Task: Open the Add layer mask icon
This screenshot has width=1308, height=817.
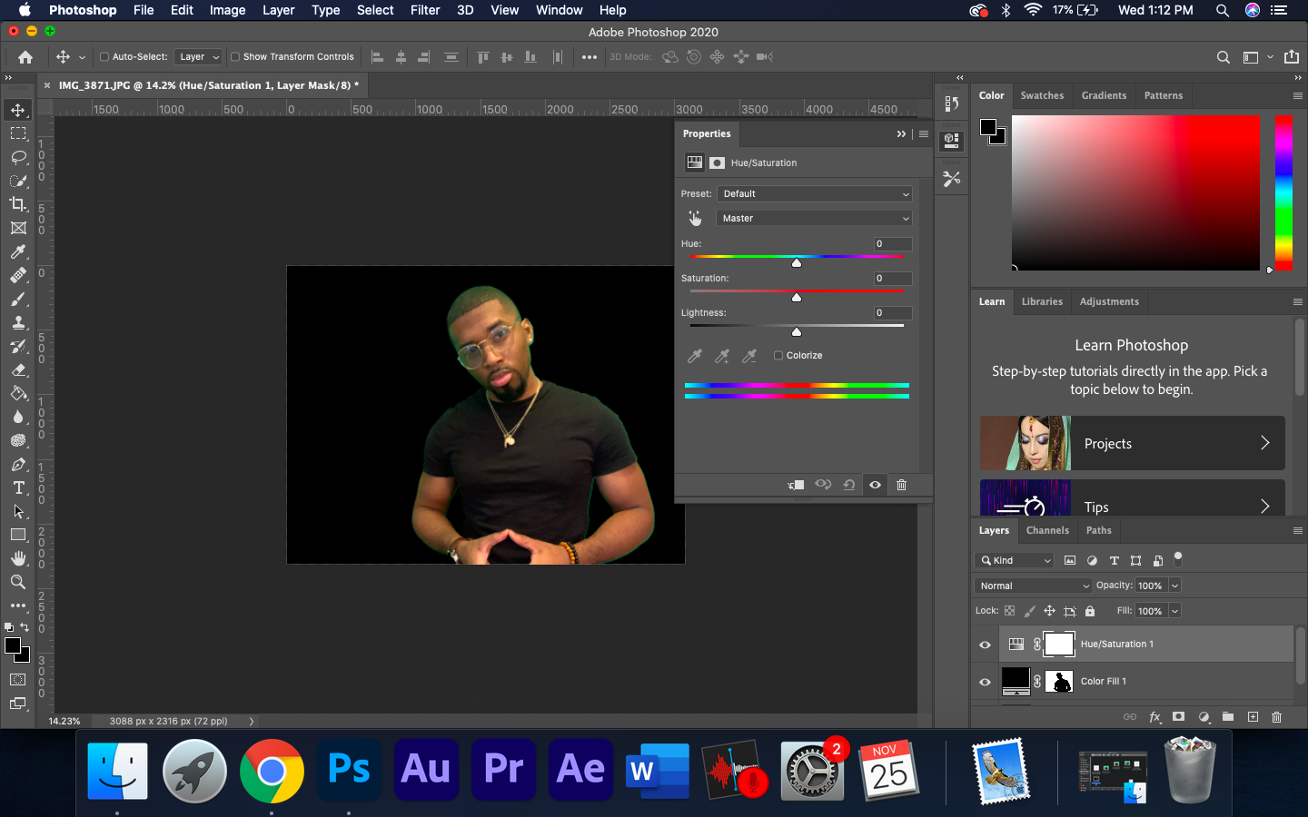Action: (x=1178, y=717)
